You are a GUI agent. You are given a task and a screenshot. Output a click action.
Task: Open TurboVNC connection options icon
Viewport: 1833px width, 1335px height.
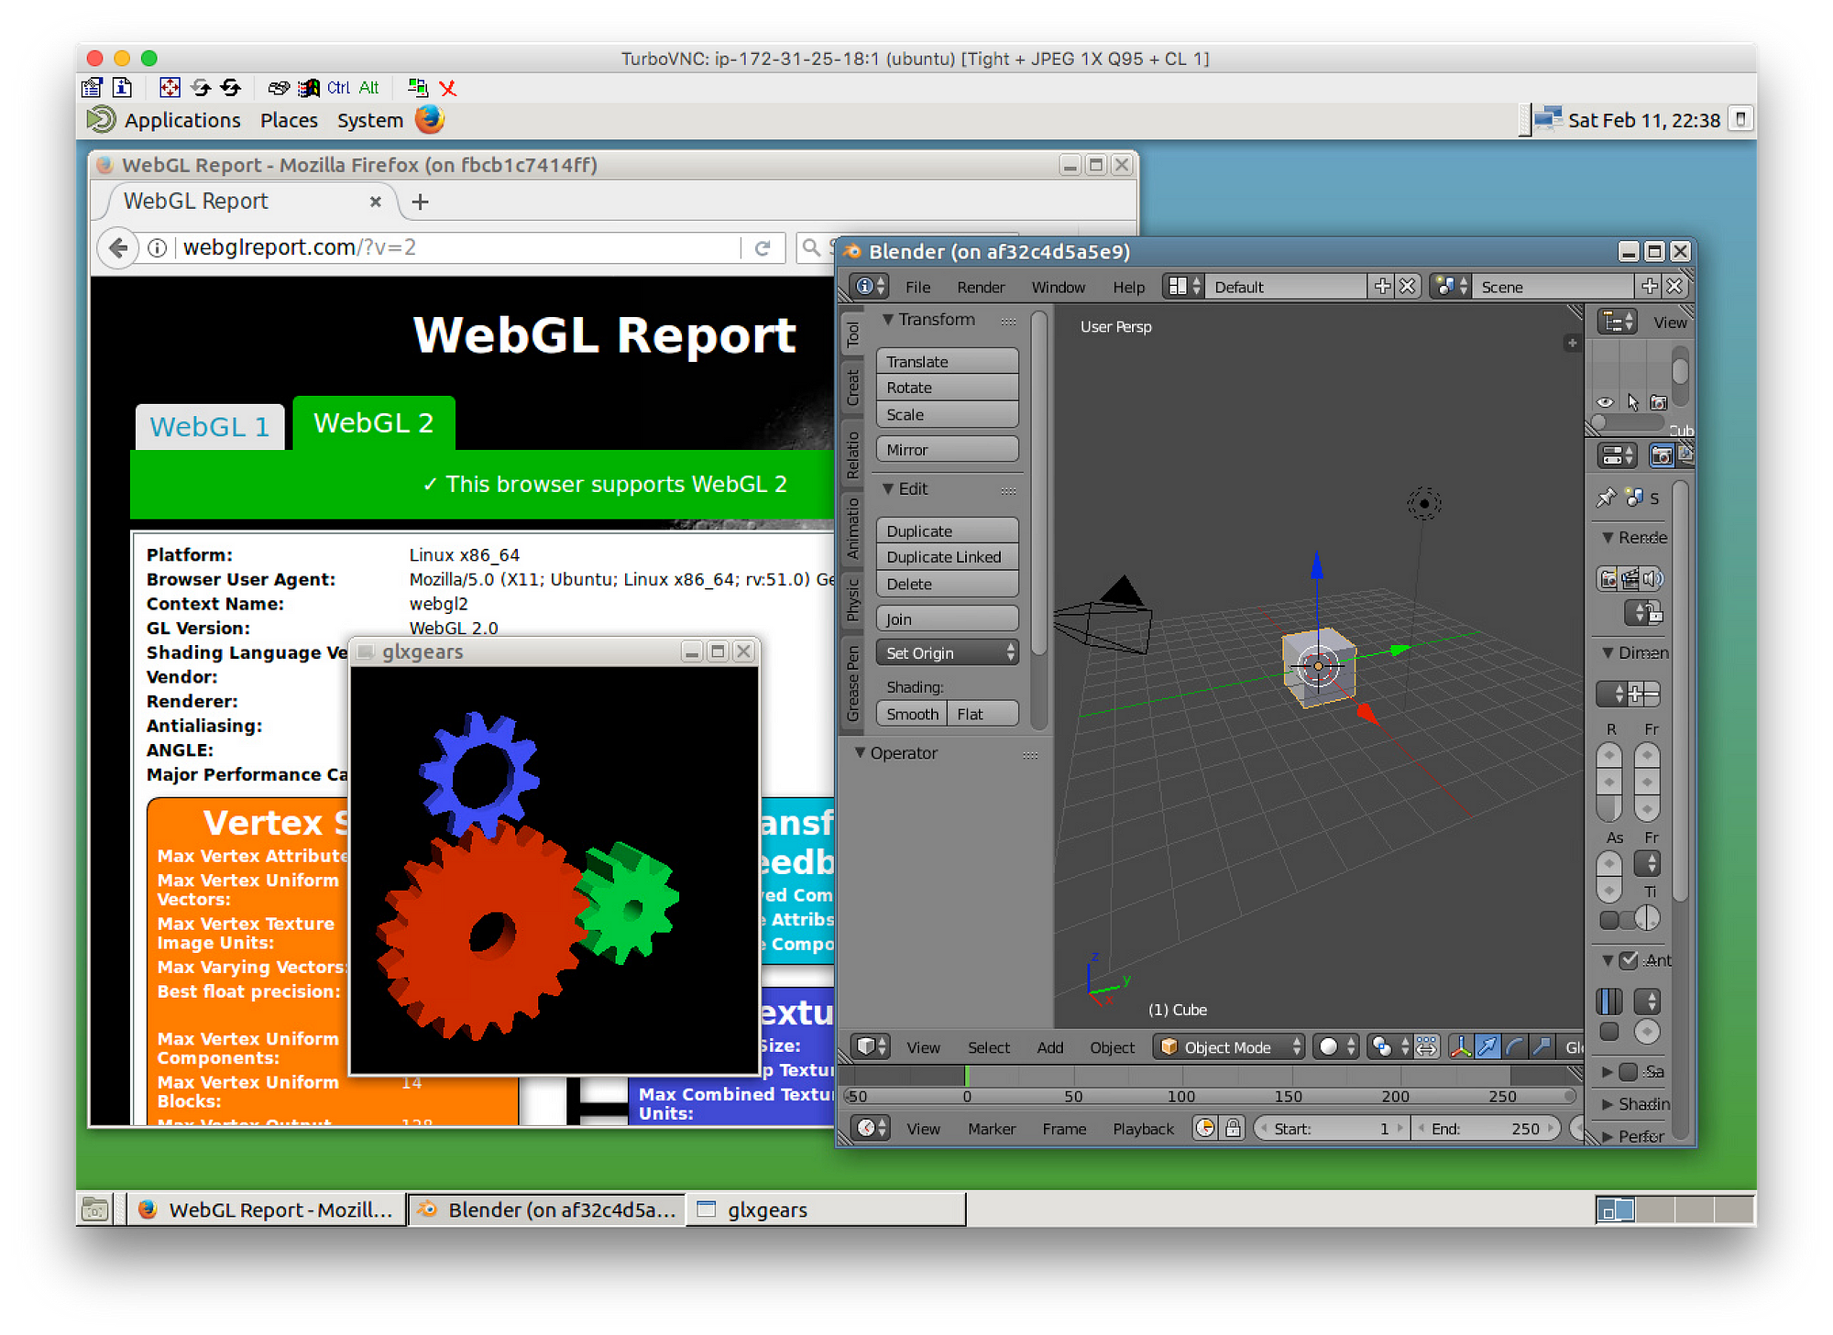(x=92, y=88)
